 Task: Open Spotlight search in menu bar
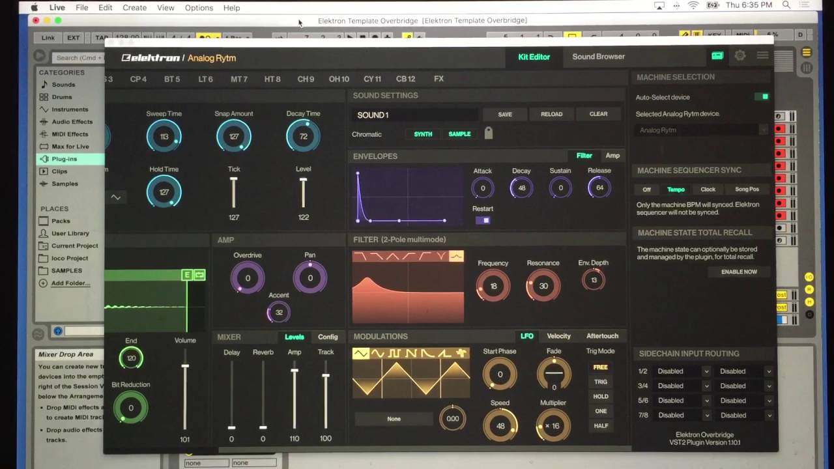pos(786,6)
